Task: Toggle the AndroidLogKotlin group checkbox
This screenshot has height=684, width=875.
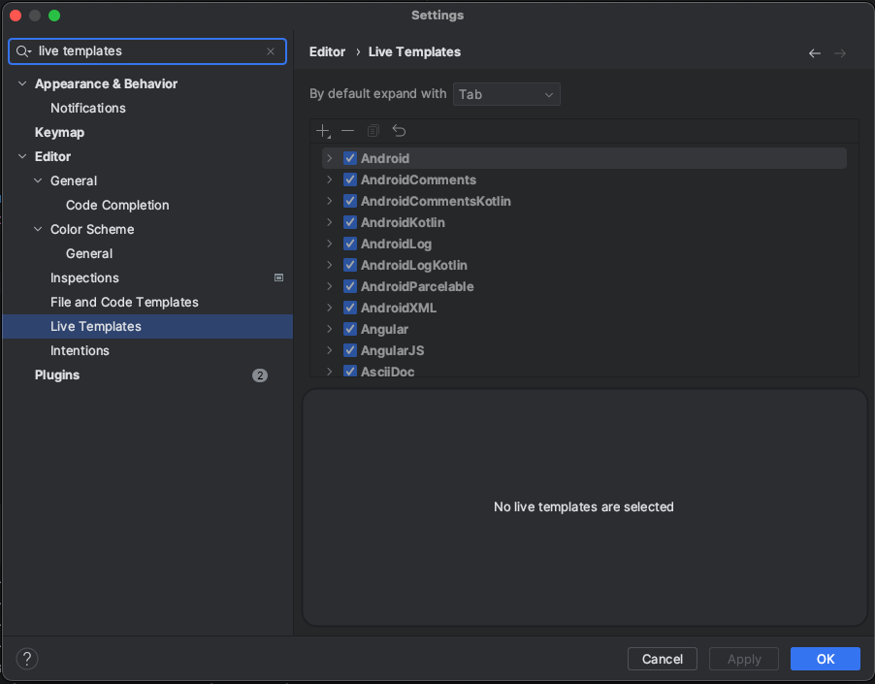Action: (350, 265)
